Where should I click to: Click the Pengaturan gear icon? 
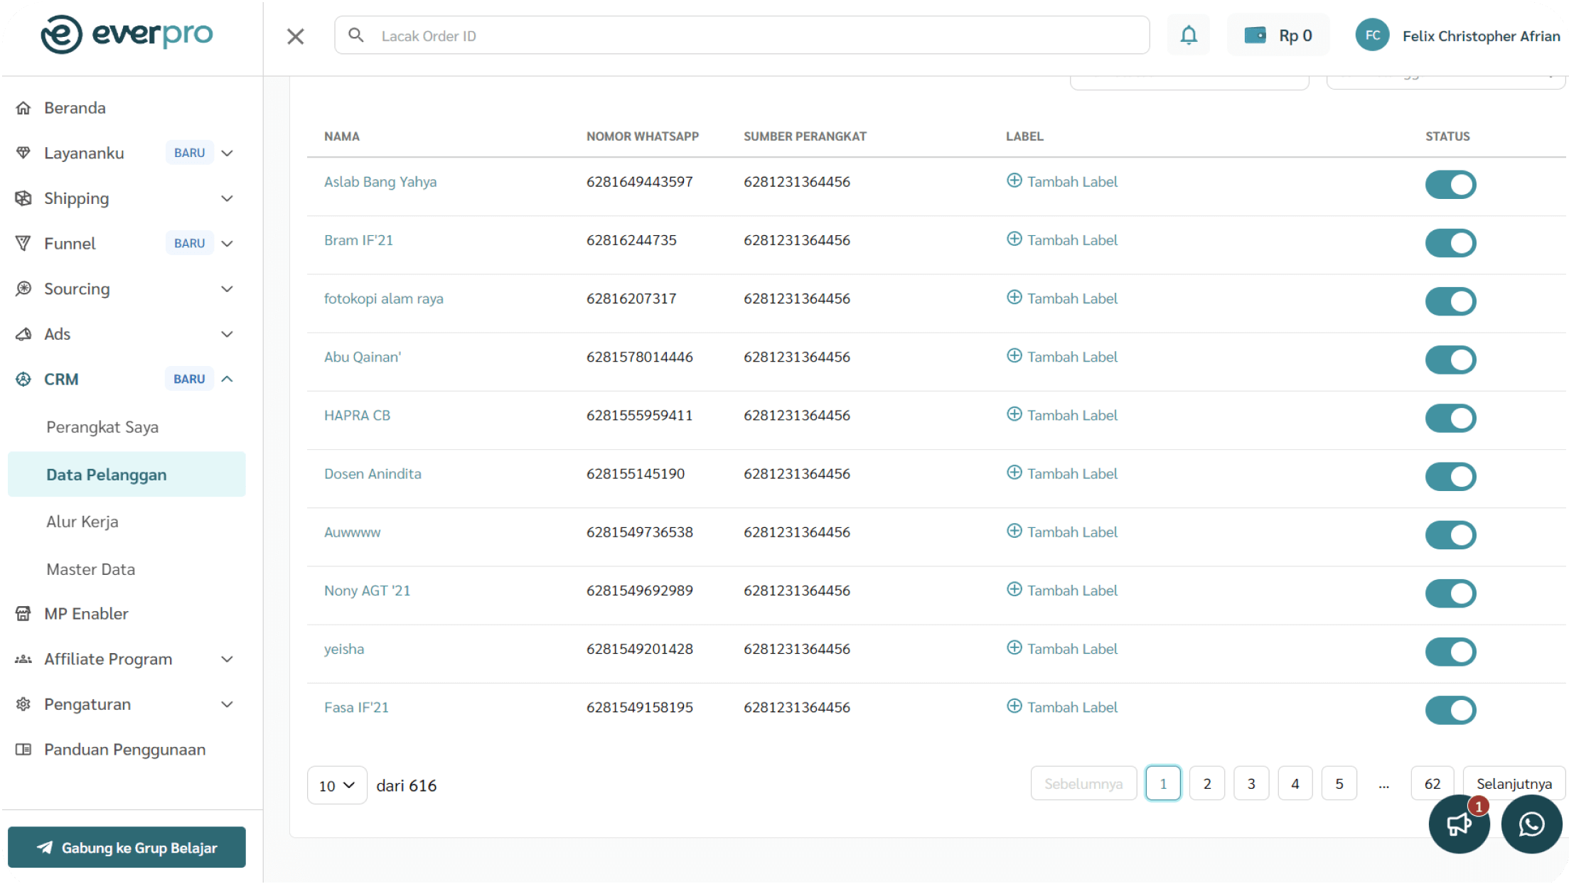coord(23,704)
